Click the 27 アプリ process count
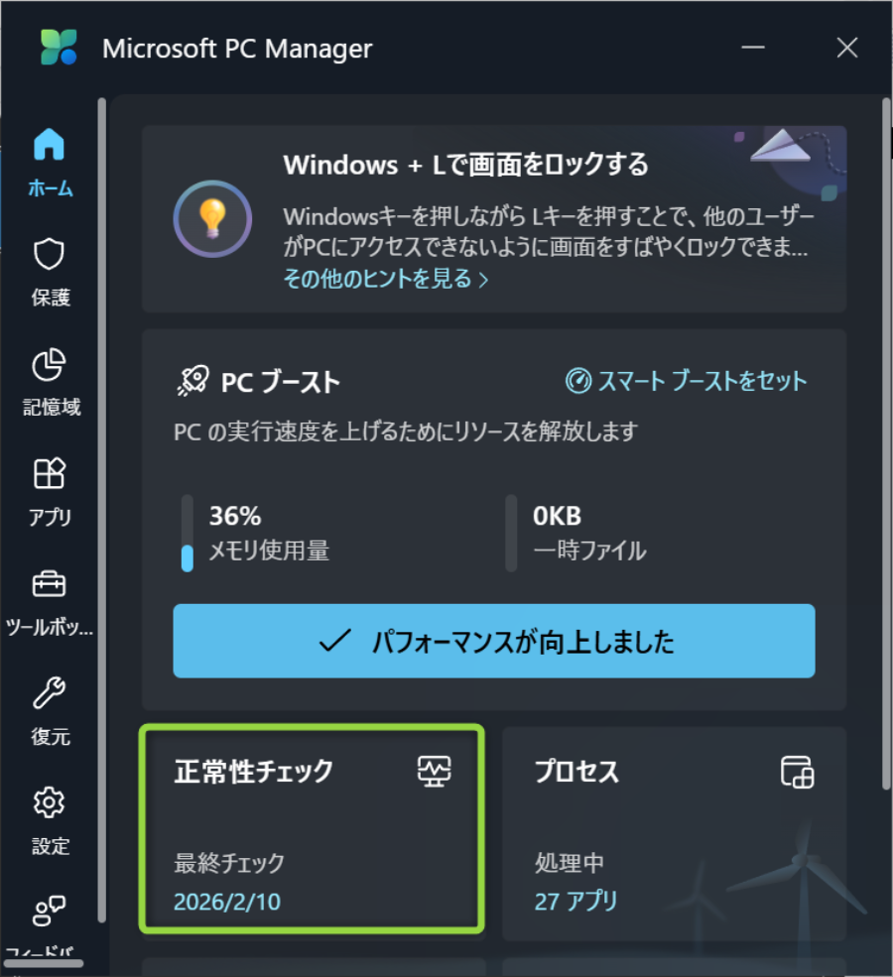 575,901
